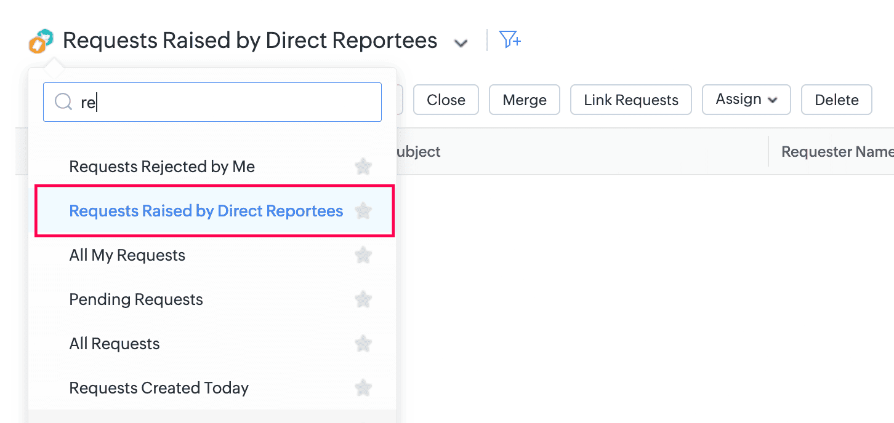
Task: Click the ServiceDesk module logo icon
Action: [x=41, y=41]
